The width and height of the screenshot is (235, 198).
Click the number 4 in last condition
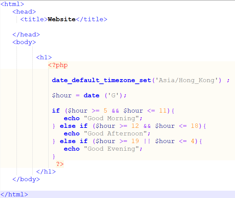(x=193, y=141)
